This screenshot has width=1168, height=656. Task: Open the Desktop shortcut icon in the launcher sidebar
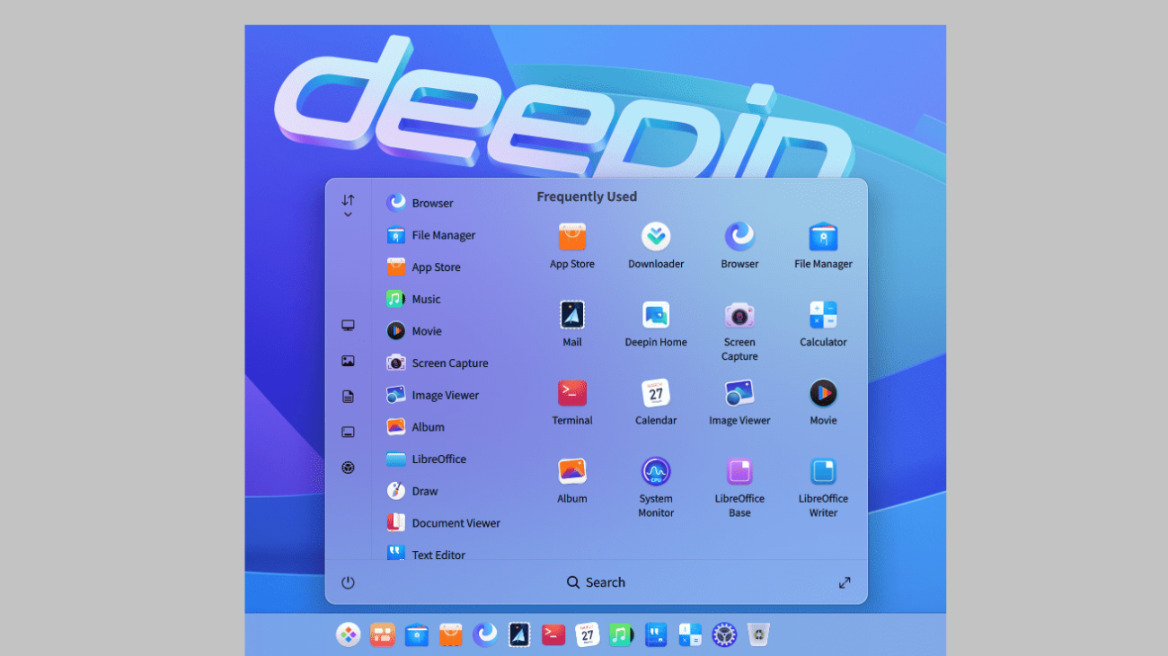[348, 432]
